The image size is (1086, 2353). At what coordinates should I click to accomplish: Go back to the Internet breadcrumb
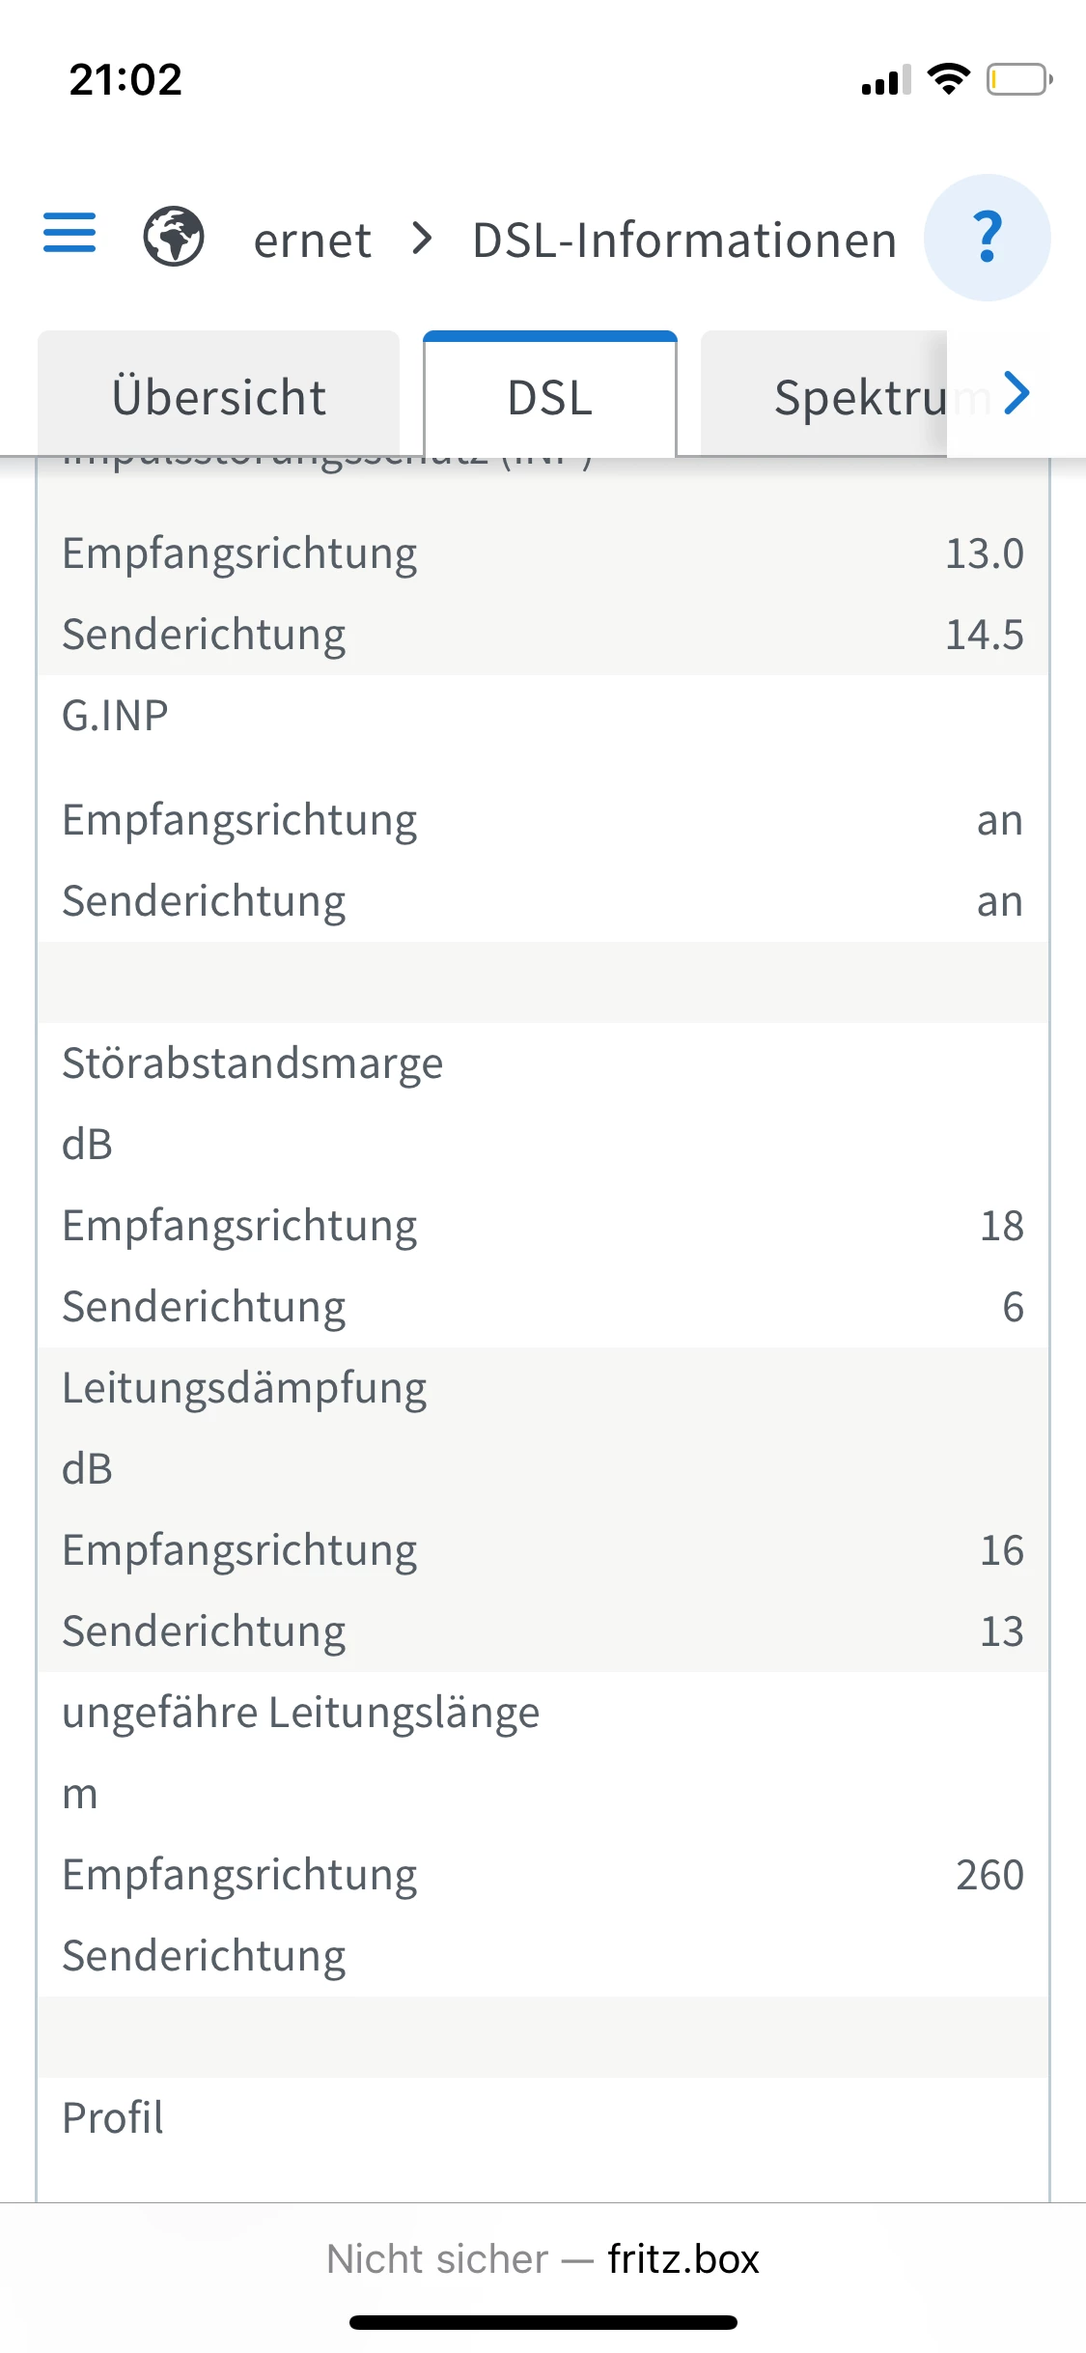[x=312, y=240]
